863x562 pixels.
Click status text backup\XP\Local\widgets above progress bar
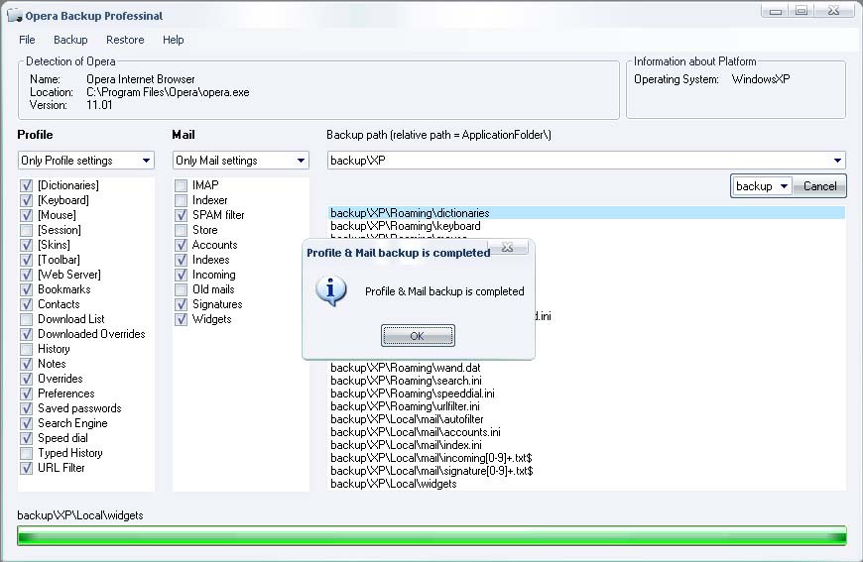click(80, 515)
